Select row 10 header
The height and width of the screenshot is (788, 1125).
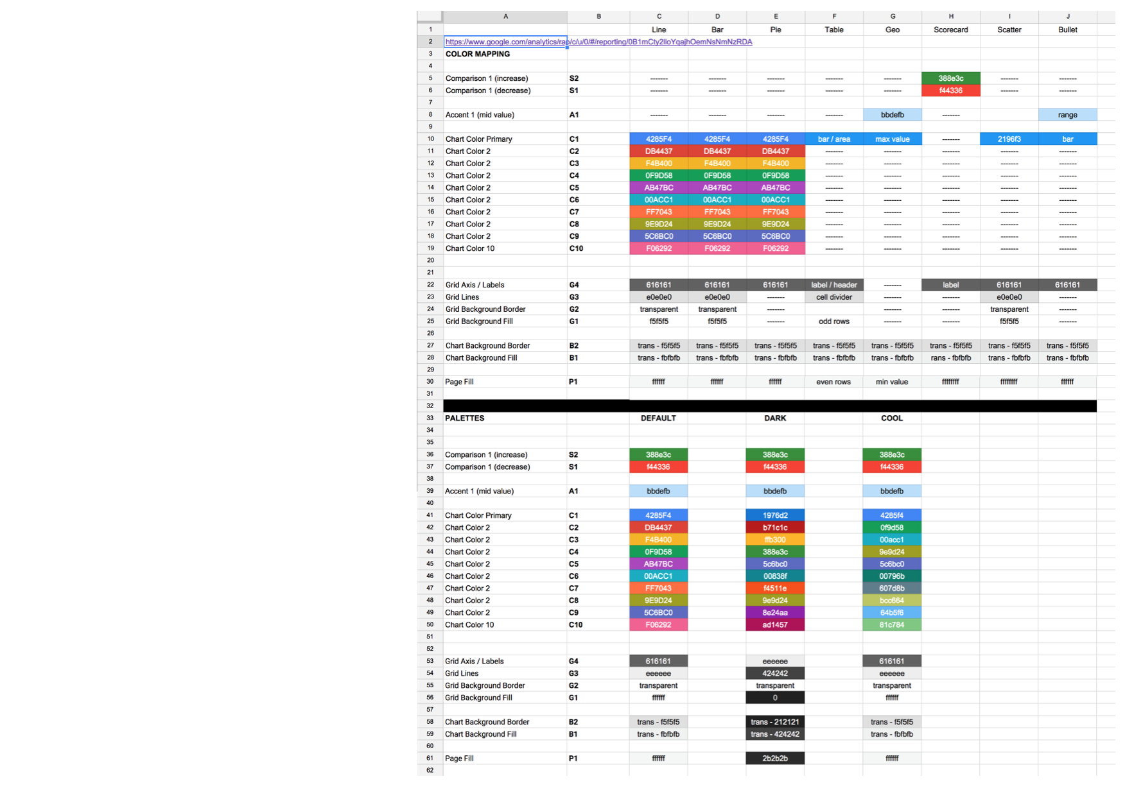[430, 139]
